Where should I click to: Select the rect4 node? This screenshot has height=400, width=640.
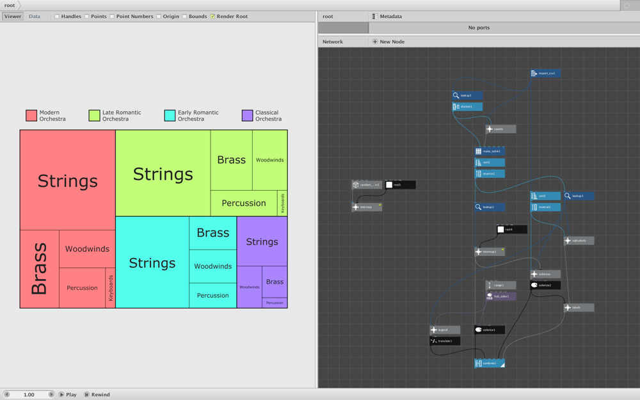click(x=512, y=229)
